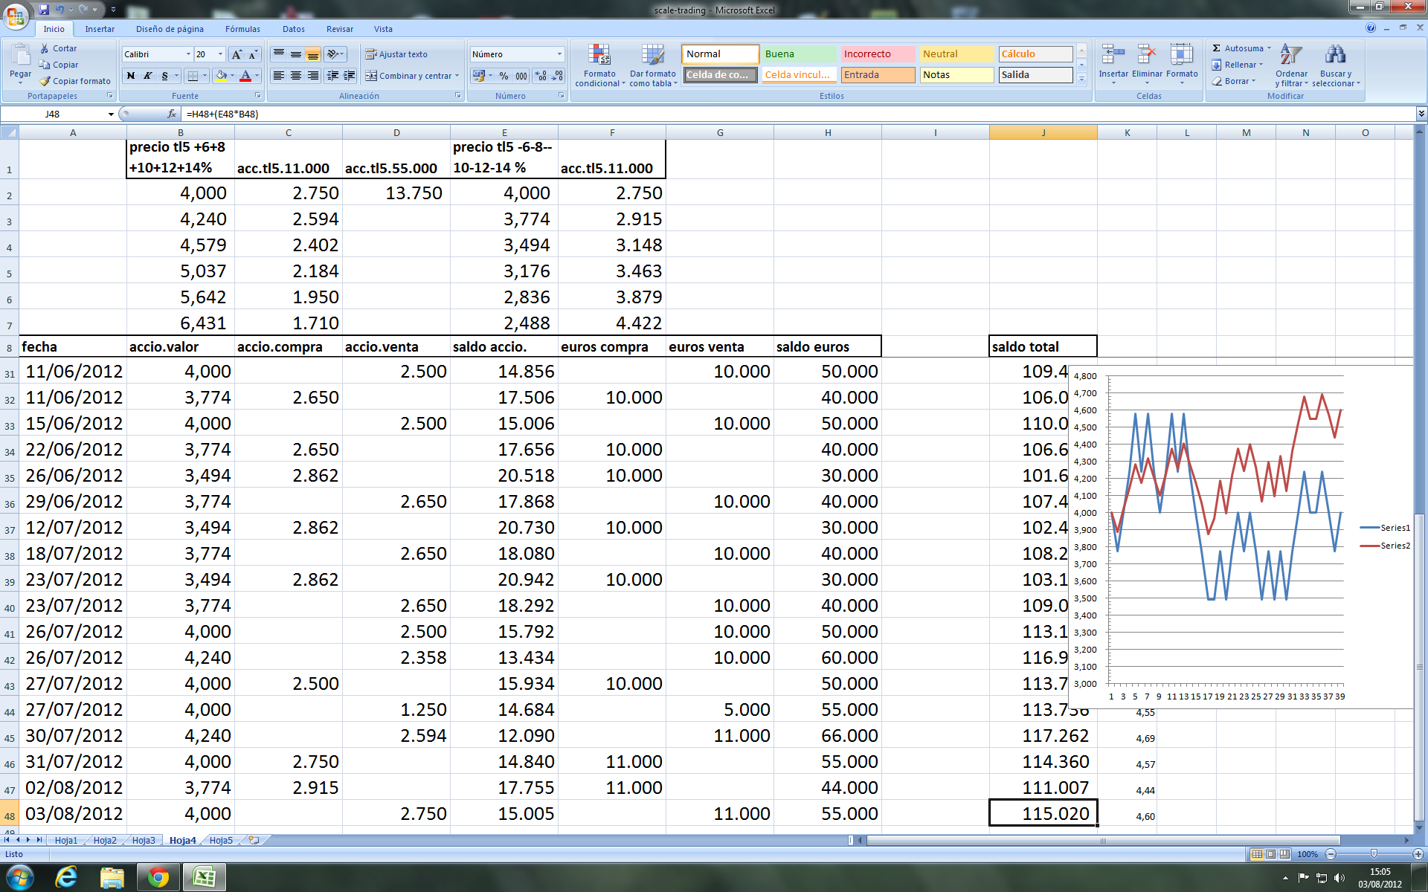Switch to the Hoja2 sheet tab
1428x892 pixels.
(x=105, y=841)
